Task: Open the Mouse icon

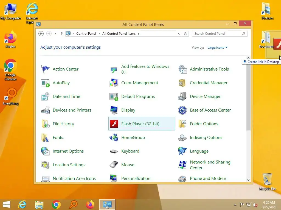Action: (114, 164)
